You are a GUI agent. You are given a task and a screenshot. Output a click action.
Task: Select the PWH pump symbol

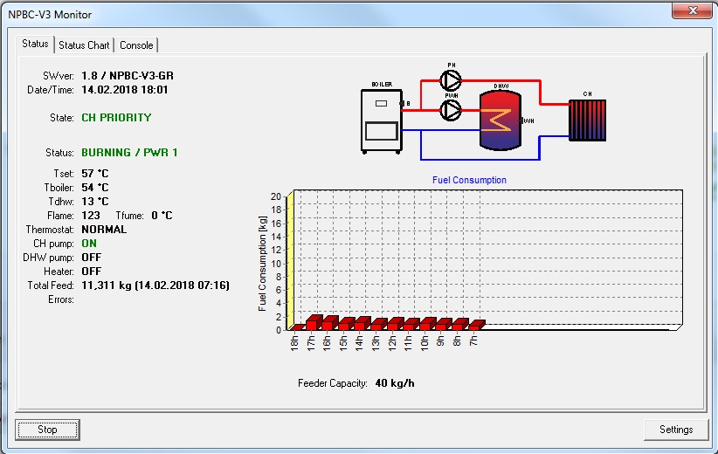click(x=451, y=109)
